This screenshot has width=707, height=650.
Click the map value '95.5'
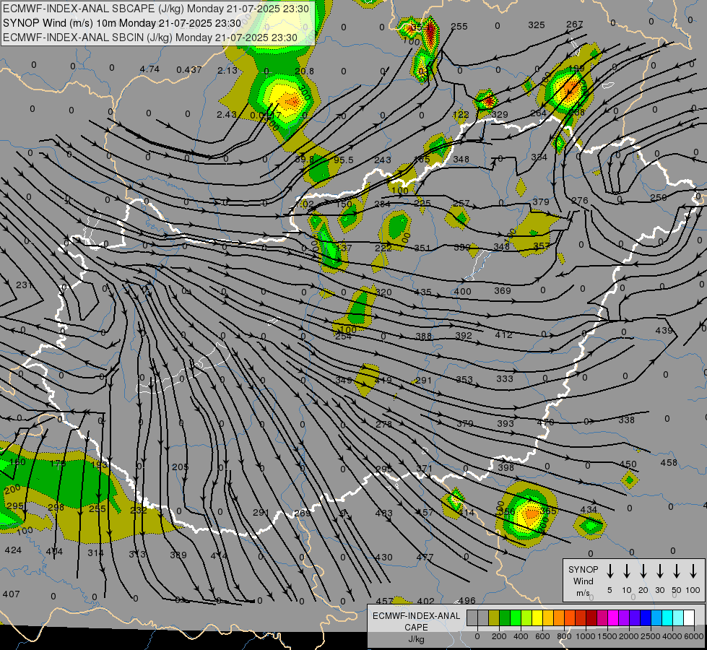tap(344, 160)
